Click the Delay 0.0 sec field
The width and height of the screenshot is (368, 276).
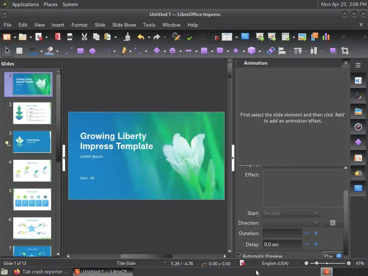(x=282, y=244)
